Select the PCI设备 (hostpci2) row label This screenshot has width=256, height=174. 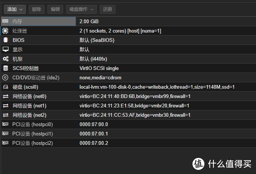click(33, 143)
